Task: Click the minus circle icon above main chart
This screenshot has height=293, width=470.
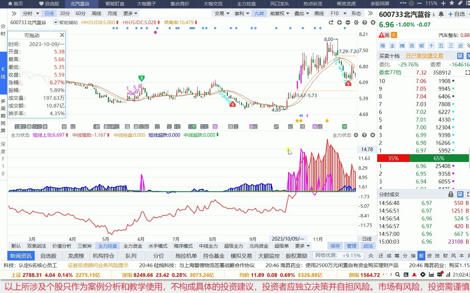Action: click(x=348, y=23)
